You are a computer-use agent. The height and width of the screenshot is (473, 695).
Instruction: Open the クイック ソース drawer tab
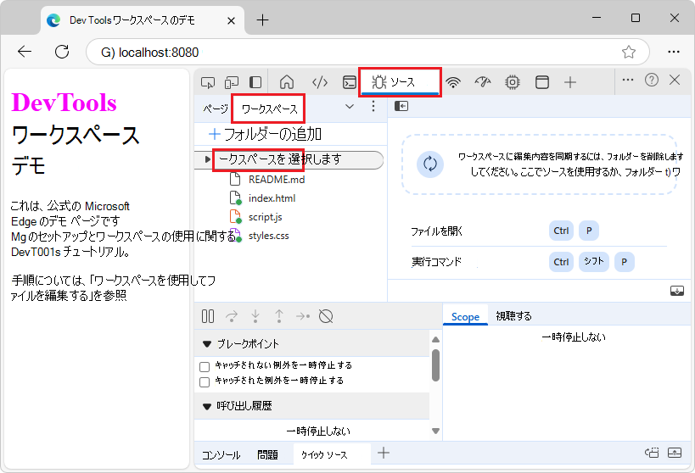[x=332, y=454]
